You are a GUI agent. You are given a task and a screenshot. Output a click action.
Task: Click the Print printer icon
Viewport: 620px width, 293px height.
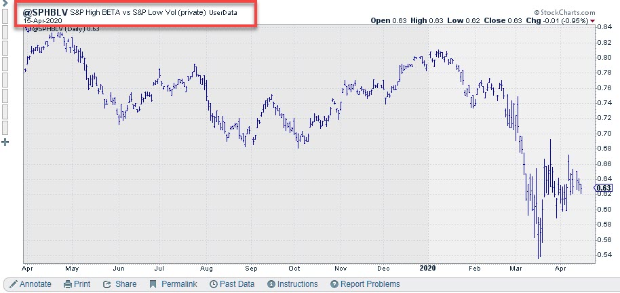coord(67,284)
